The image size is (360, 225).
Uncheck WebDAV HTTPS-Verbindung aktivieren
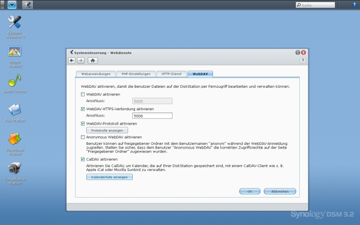tap(83, 109)
